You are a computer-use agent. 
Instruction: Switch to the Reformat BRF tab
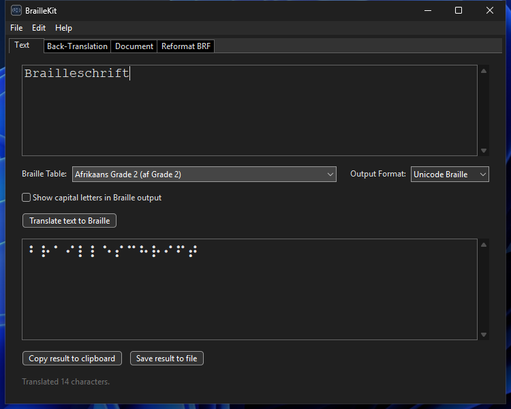(x=186, y=46)
